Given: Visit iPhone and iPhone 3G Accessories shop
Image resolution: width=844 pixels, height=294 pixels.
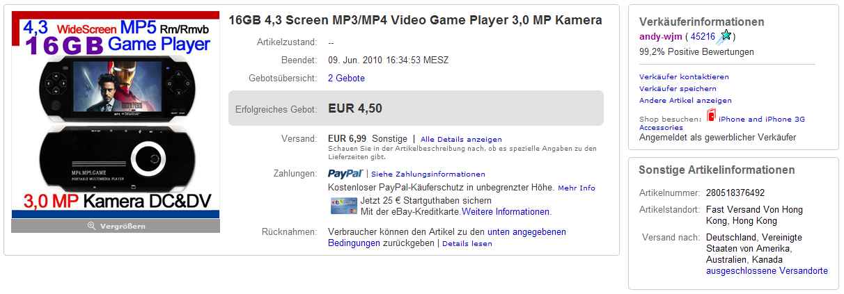Looking at the screenshot, I should (722, 123).
